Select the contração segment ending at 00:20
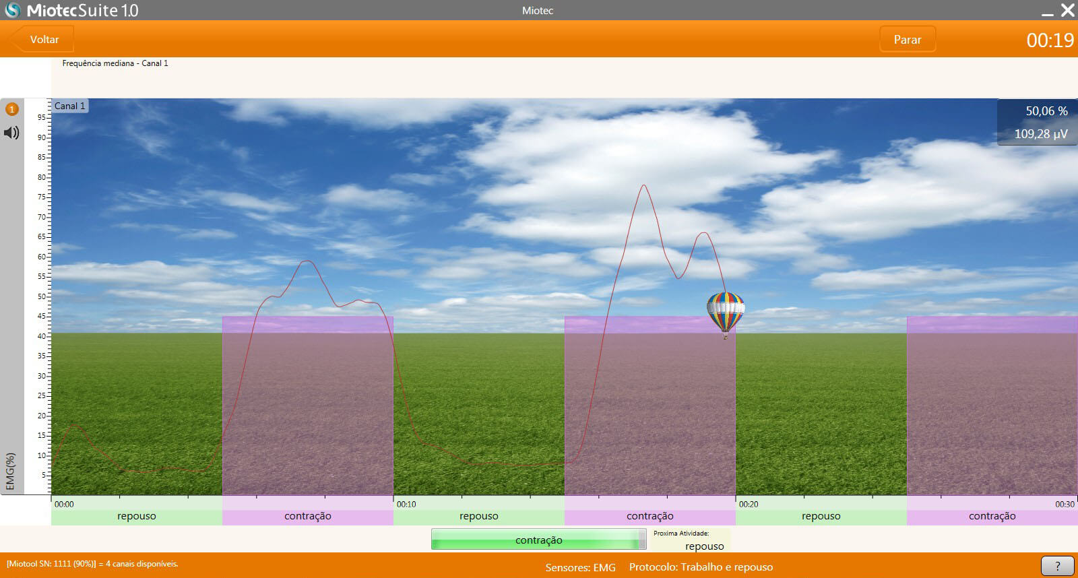 tap(650, 516)
